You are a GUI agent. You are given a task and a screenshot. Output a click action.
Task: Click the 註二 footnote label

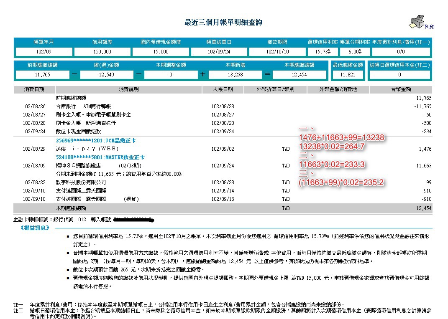[x=18, y=311]
